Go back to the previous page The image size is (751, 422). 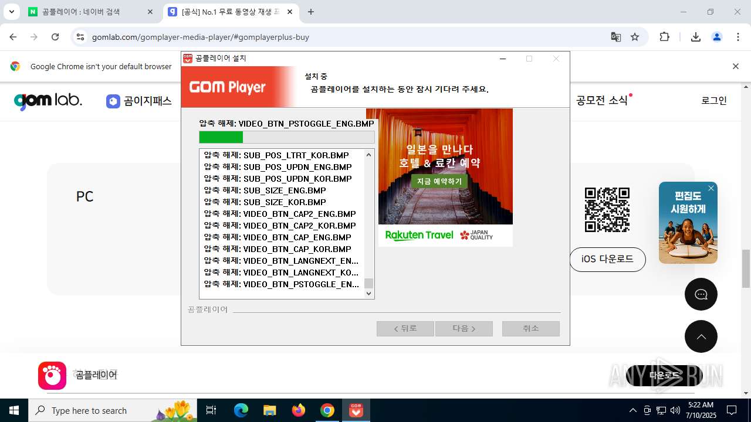(13, 37)
